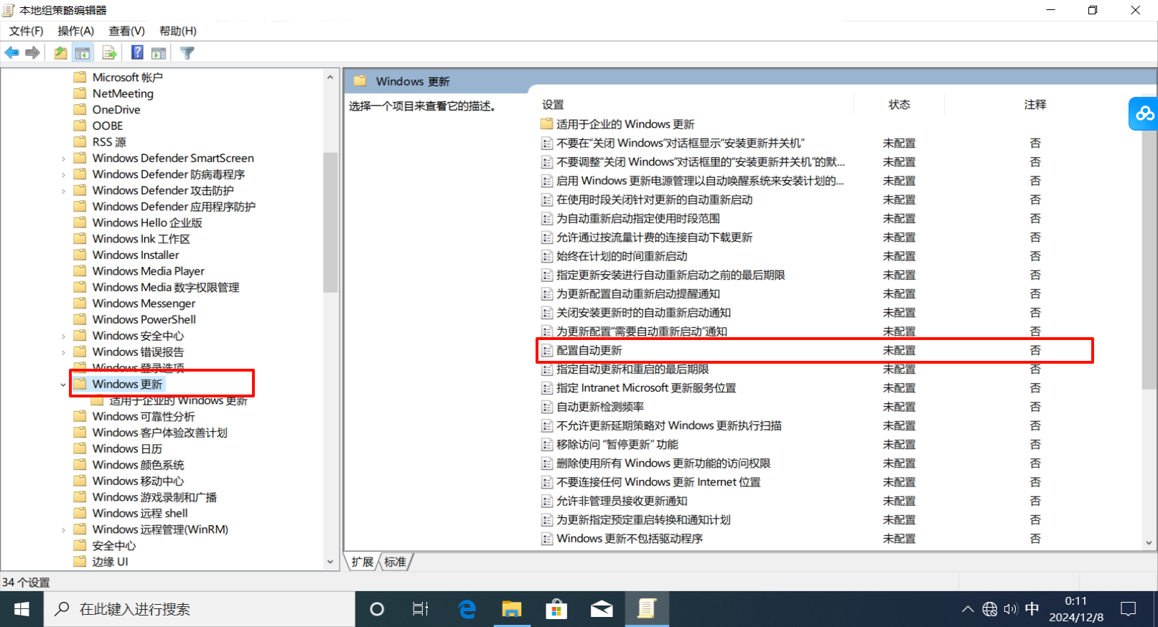Click the tree pane scroll up arrow

[330, 77]
